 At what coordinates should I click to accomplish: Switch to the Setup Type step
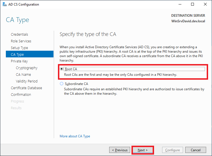(x=20, y=48)
